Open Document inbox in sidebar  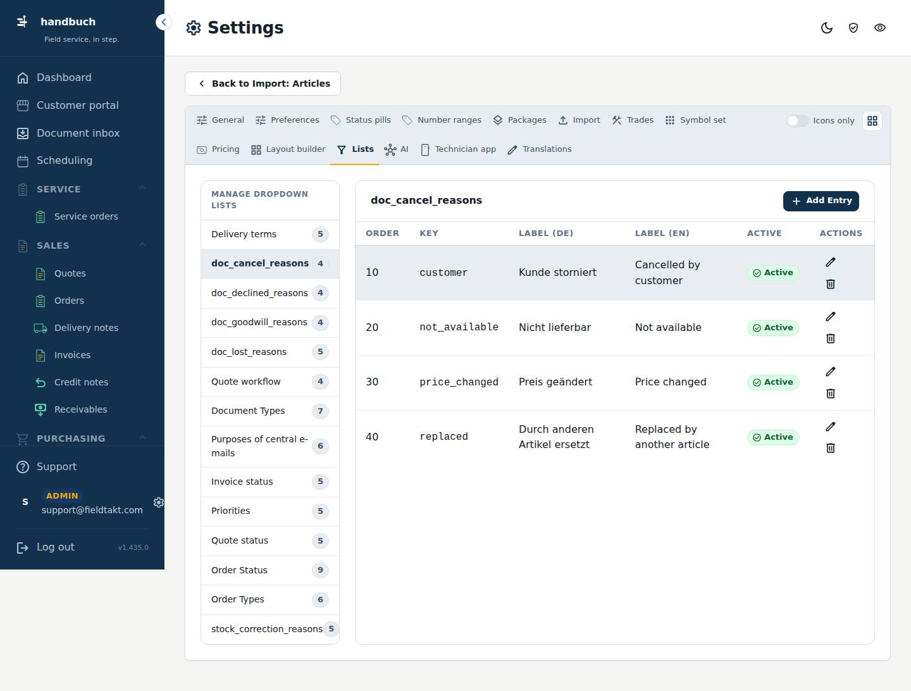tap(82, 133)
